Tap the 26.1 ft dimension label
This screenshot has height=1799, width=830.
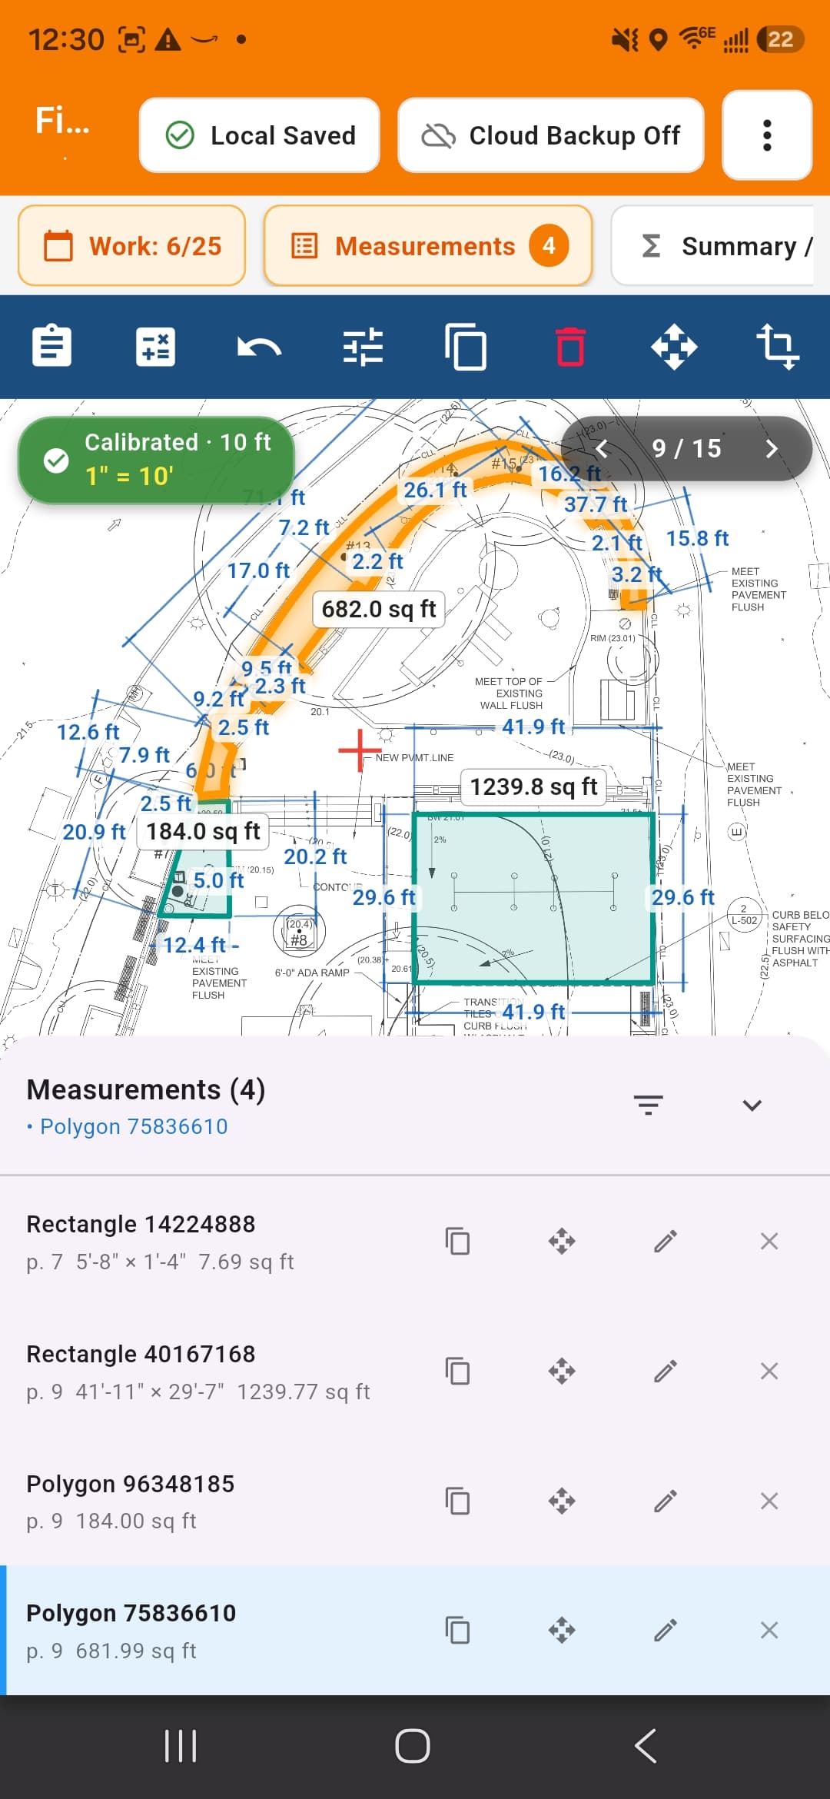coord(435,490)
